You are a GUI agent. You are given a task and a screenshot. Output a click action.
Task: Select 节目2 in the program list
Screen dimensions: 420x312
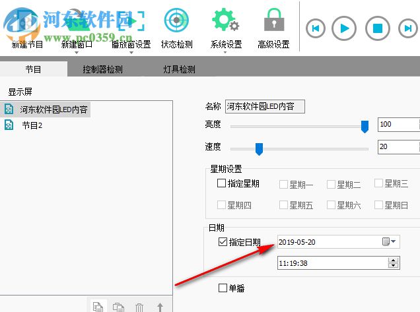click(32, 125)
